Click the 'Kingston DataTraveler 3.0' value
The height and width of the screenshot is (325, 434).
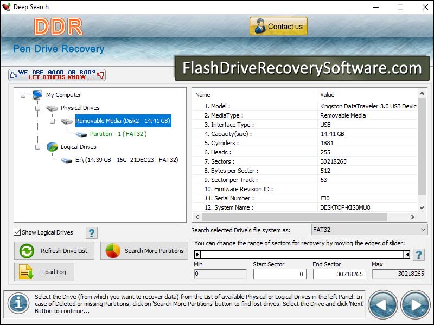point(368,106)
